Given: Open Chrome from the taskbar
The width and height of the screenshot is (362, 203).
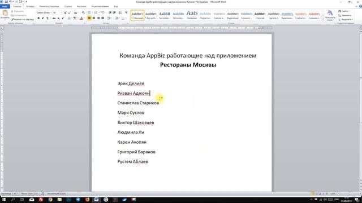Looking at the screenshot, I should (x=50, y=200).
